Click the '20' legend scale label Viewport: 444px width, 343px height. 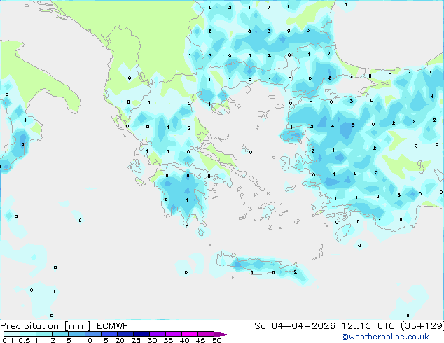tap(120, 340)
